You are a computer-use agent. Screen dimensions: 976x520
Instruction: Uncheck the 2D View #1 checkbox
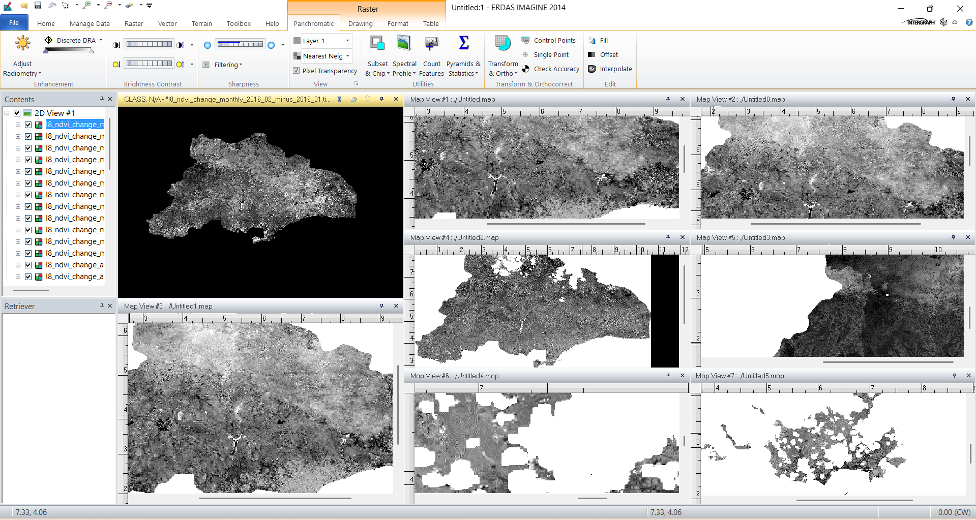pos(17,113)
